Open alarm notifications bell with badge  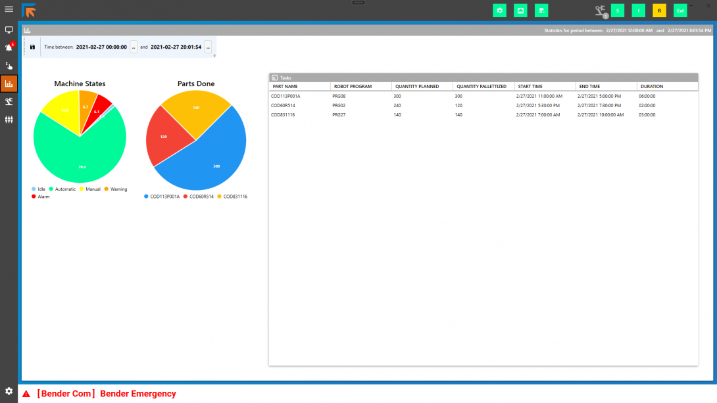(x=9, y=48)
